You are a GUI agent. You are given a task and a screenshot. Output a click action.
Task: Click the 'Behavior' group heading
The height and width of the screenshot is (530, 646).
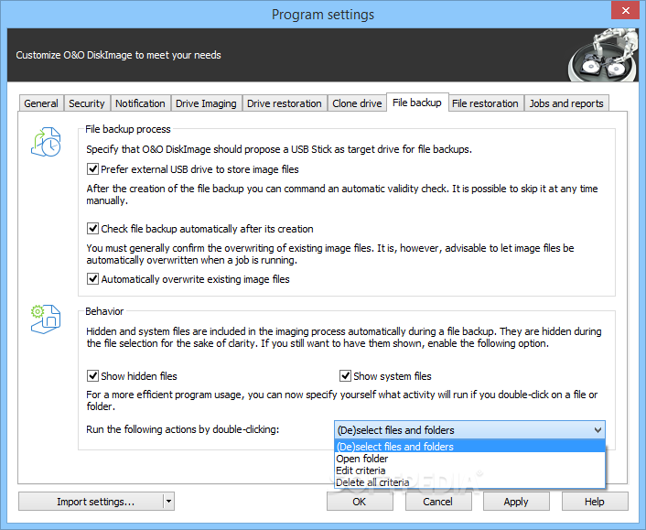tap(104, 311)
